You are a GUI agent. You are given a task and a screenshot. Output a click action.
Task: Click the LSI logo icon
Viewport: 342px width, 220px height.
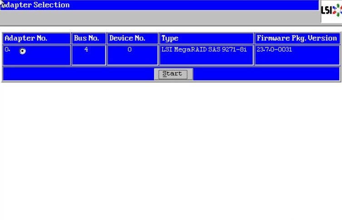tap(331, 10)
